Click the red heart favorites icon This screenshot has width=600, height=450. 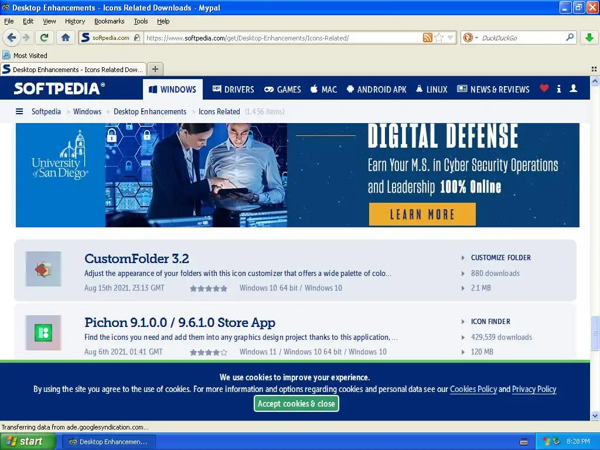coord(544,88)
